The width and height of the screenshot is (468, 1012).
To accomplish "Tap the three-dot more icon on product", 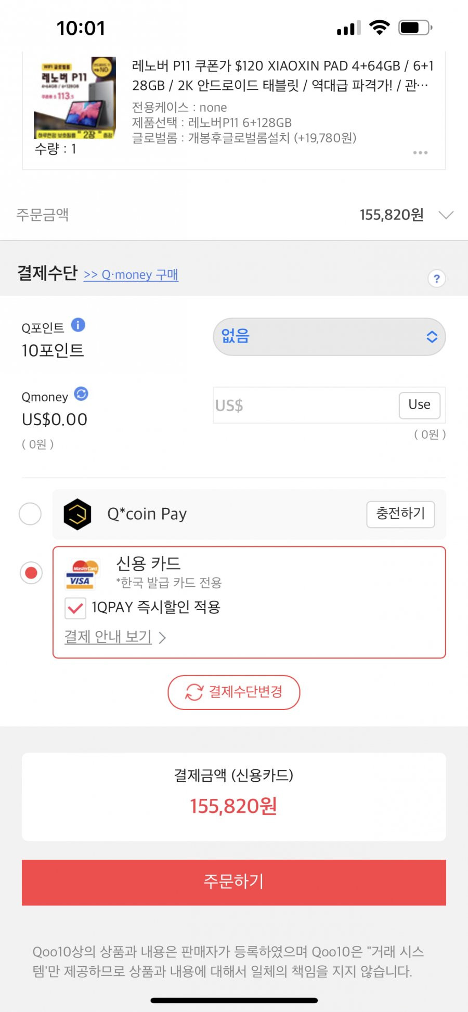I will [420, 153].
